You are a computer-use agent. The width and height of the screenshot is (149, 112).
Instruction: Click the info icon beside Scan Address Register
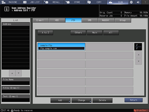[x=7, y=9]
